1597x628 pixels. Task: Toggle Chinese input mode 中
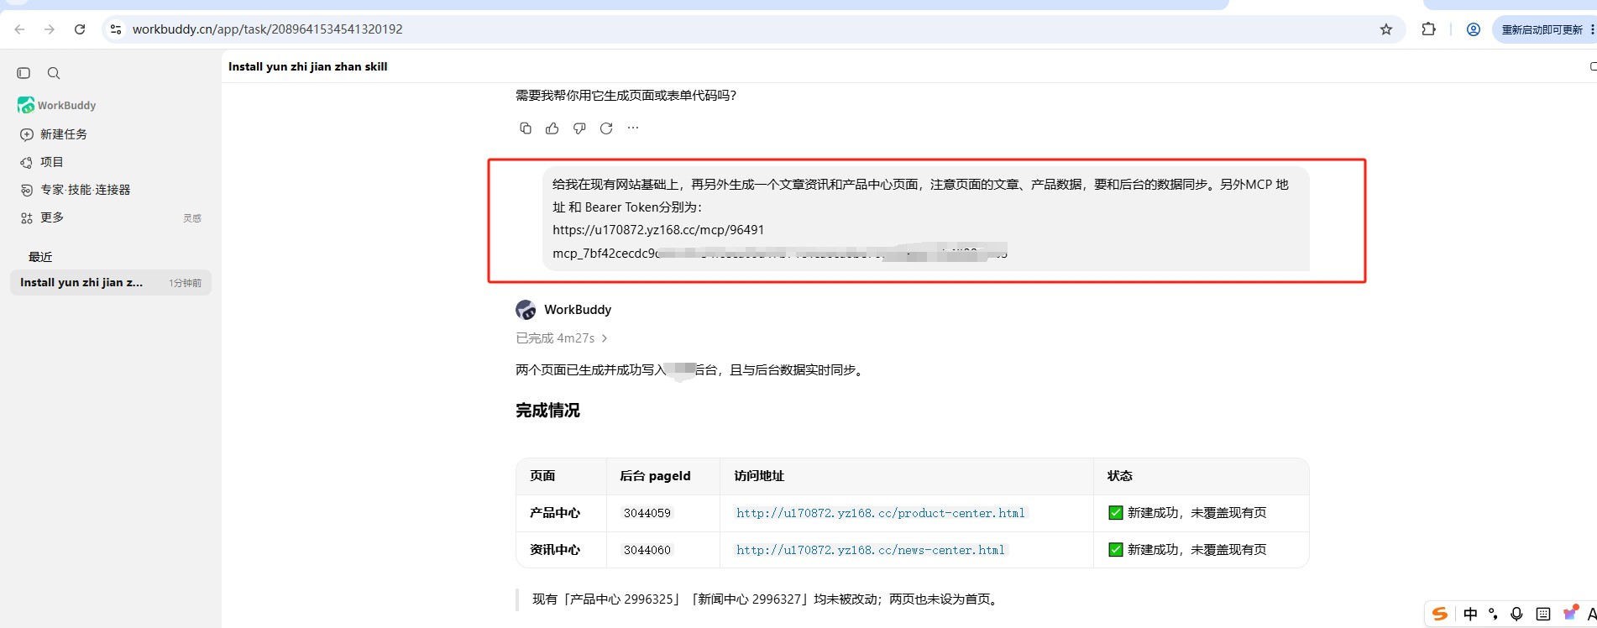[x=1470, y=614]
